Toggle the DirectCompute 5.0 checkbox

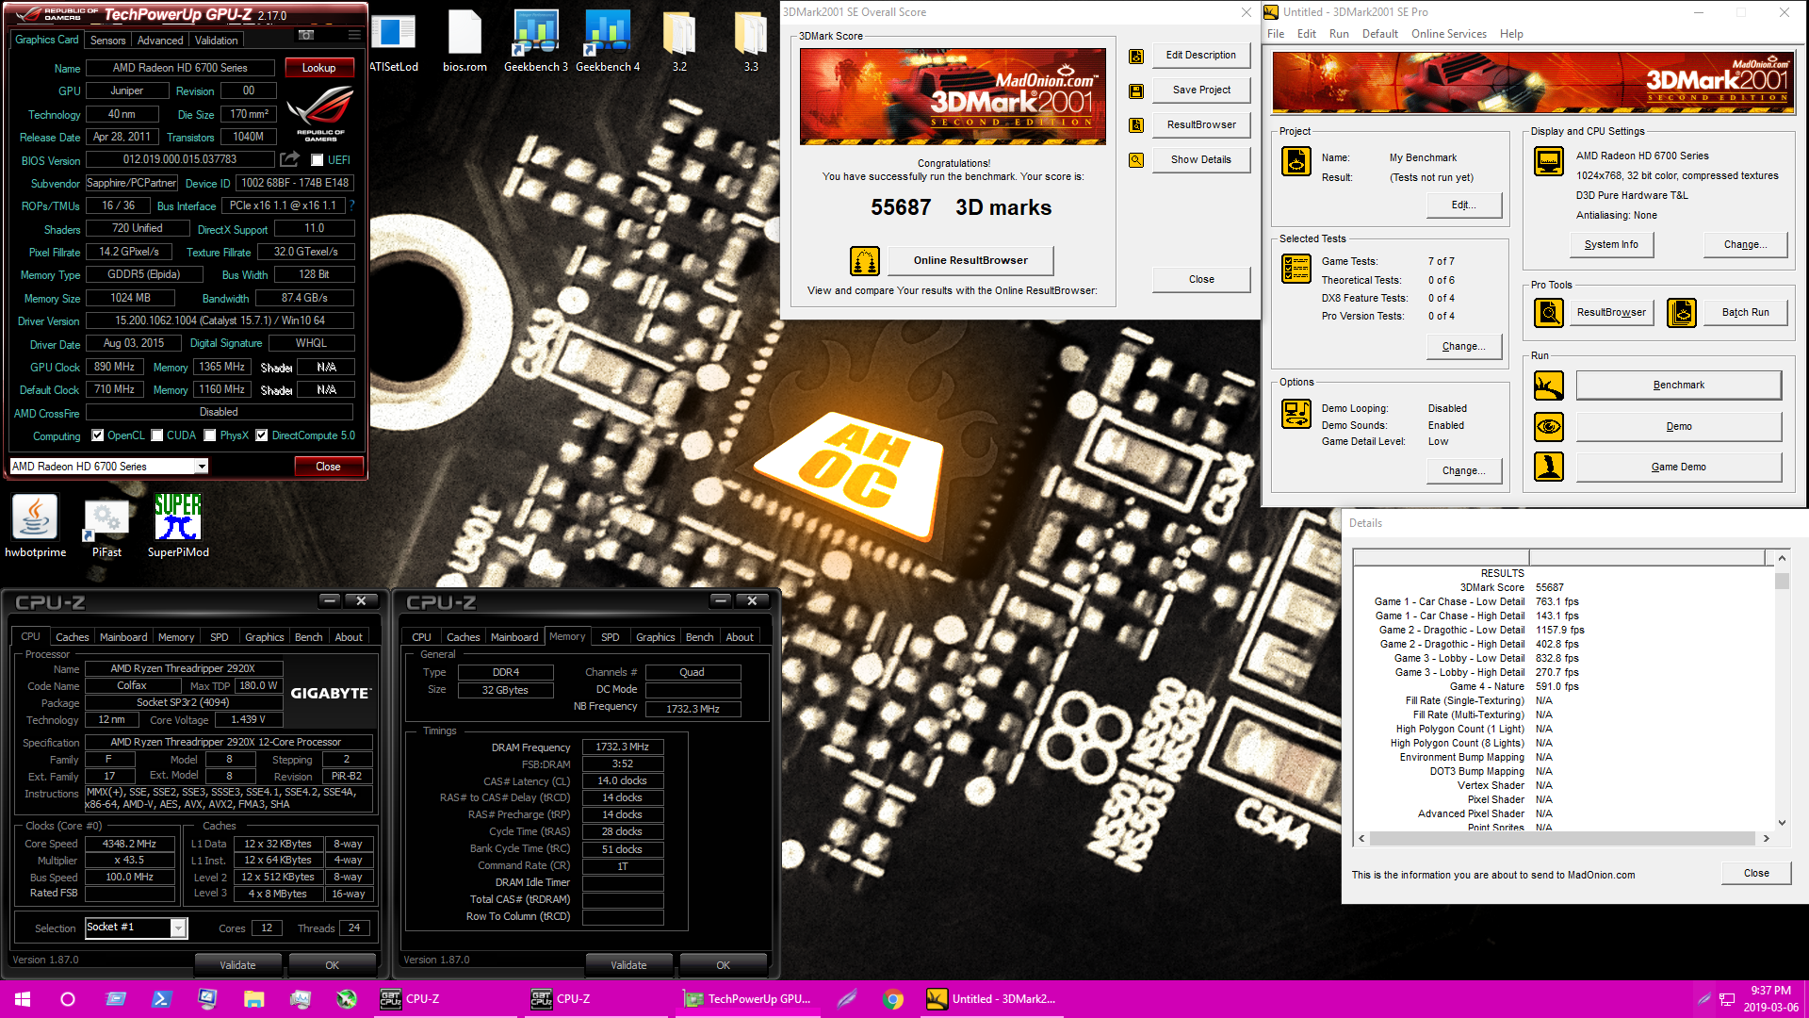point(262,435)
